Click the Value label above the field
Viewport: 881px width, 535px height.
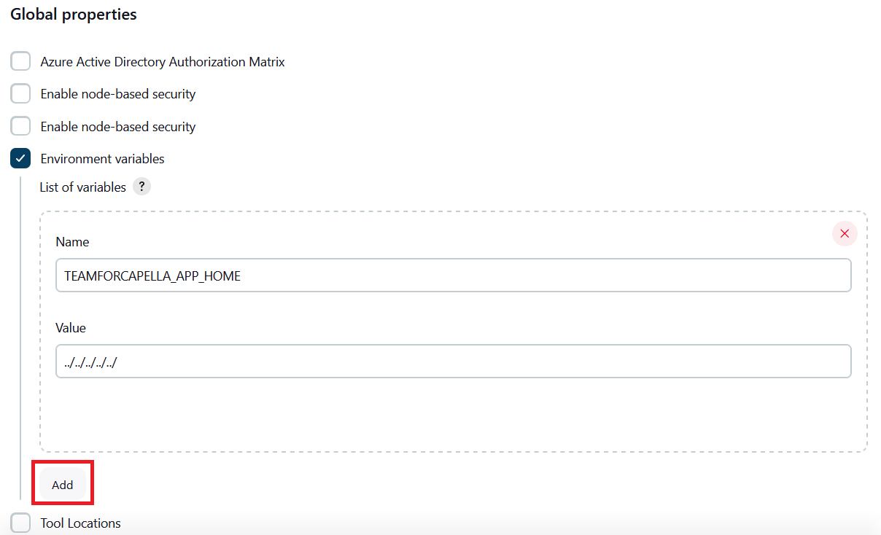pos(71,328)
